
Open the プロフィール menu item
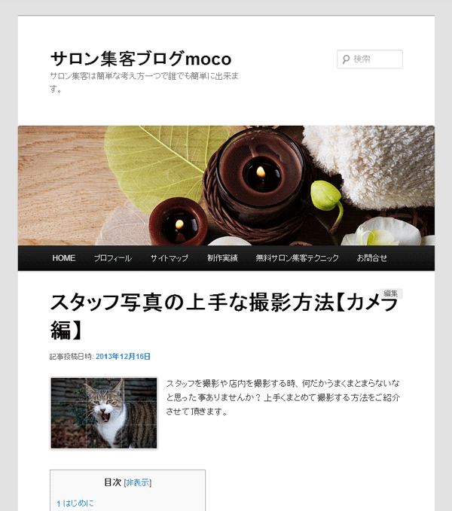pos(113,258)
